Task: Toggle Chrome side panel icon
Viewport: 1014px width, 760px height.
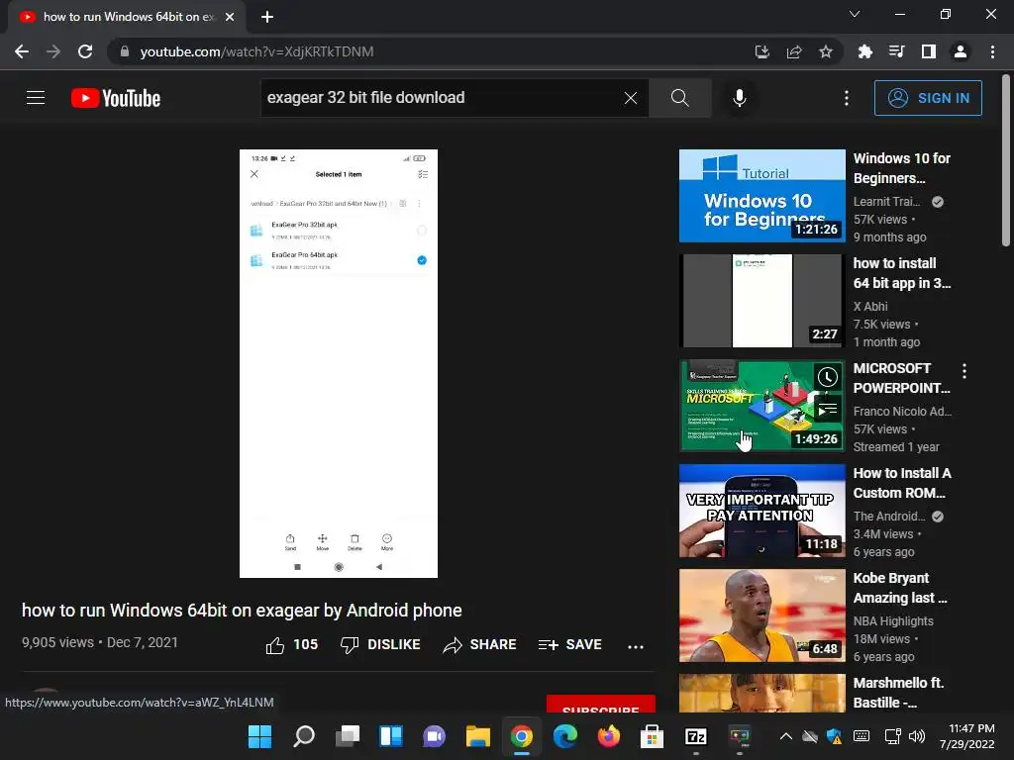Action: tap(929, 51)
